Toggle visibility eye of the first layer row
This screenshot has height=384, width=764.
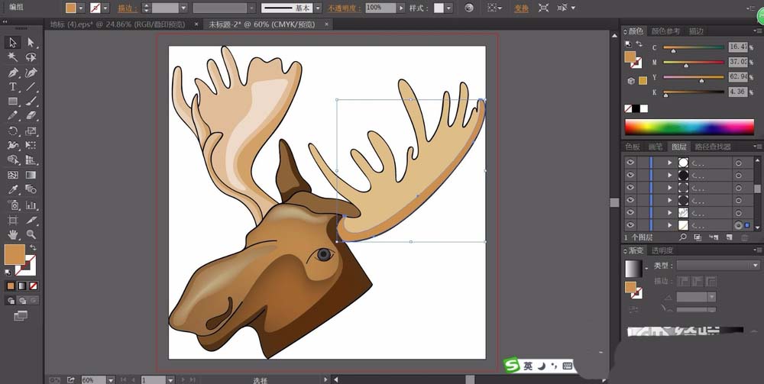point(630,163)
